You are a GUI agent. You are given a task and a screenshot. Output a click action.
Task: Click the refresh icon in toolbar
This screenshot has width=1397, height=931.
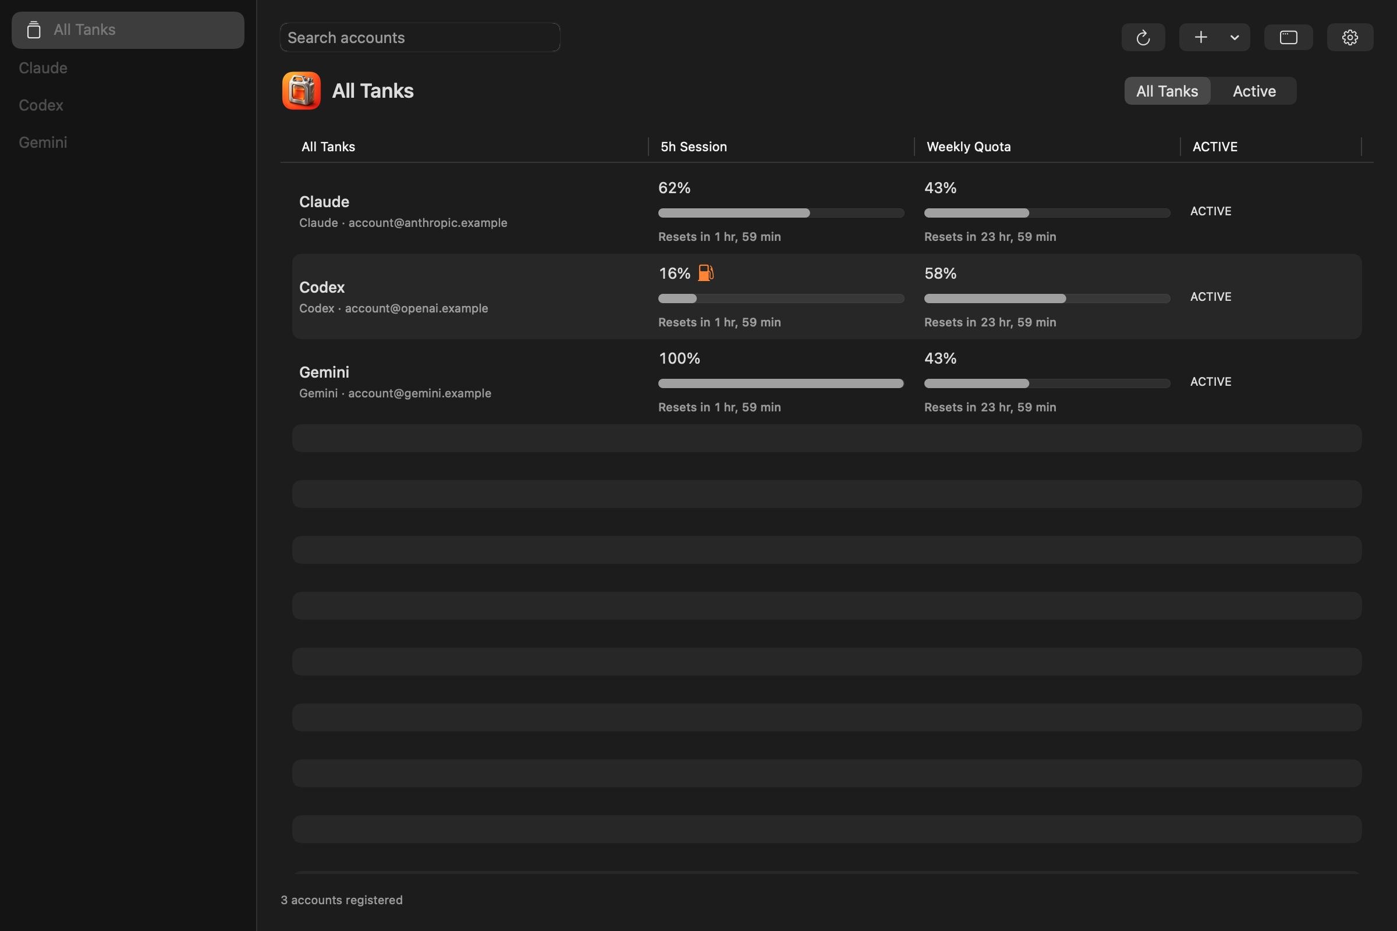pyautogui.click(x=1143, y=37)
